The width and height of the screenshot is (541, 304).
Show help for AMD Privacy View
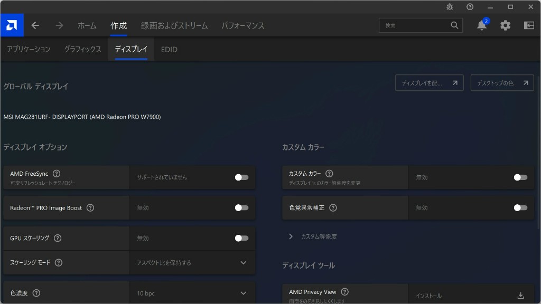coord(344,292)
